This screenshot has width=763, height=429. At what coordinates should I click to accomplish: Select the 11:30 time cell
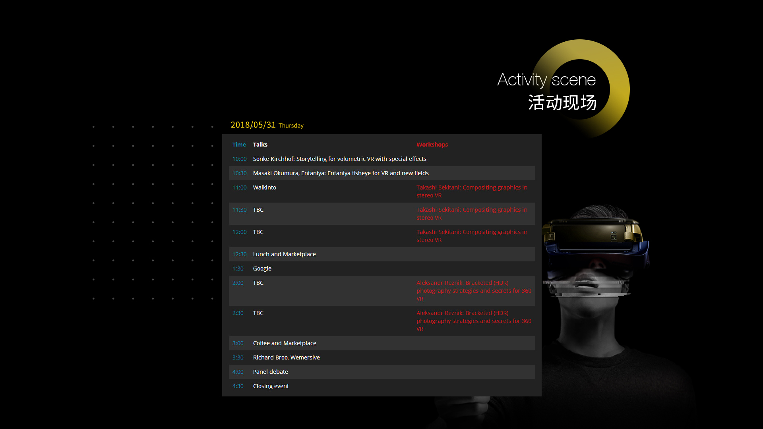[x=240, y=210]
